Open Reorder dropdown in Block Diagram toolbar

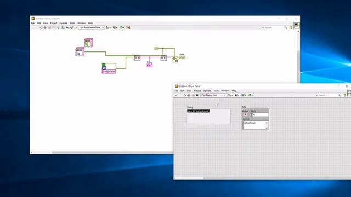122,28
